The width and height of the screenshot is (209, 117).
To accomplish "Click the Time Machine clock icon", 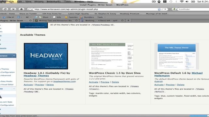I will 171,2.
